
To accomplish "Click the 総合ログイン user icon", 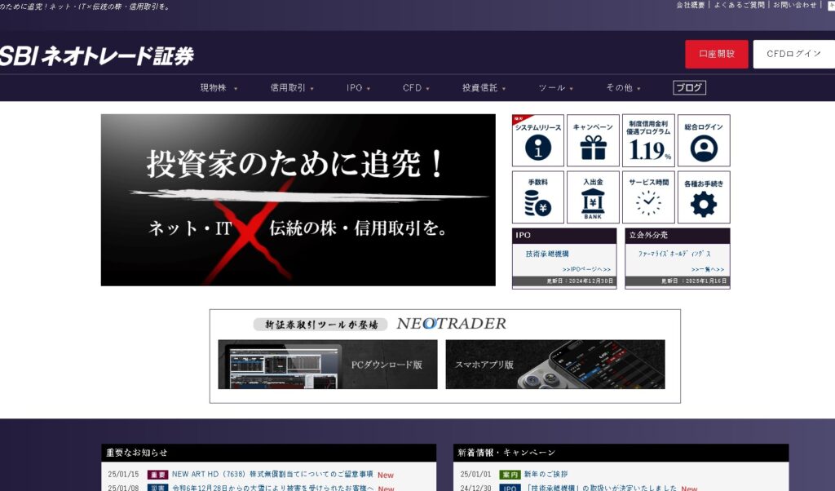I will 704,141.
